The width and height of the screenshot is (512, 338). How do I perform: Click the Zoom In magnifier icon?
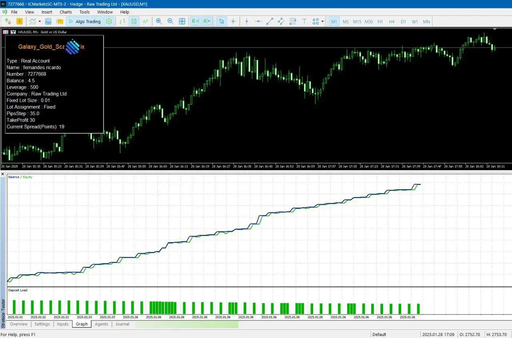pos(159,22)
